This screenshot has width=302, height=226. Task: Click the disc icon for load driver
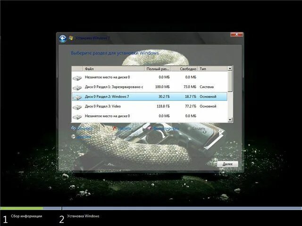point(73,137)
